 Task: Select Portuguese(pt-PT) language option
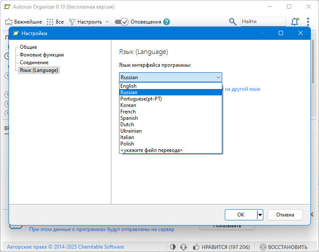pos(170,99)
